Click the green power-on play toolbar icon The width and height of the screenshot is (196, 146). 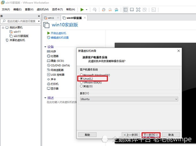coord(82,10)
